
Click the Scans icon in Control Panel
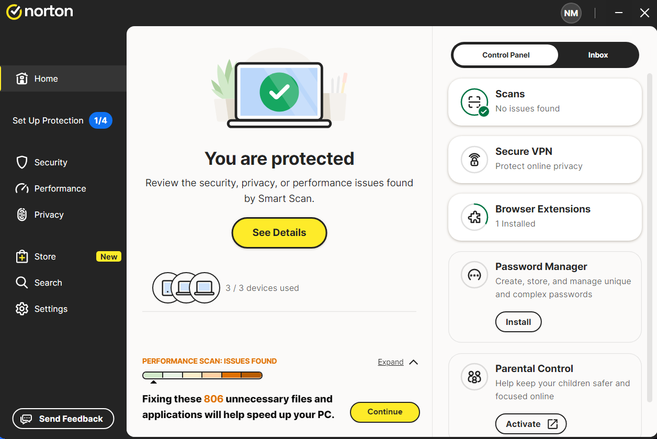point(474,102)
